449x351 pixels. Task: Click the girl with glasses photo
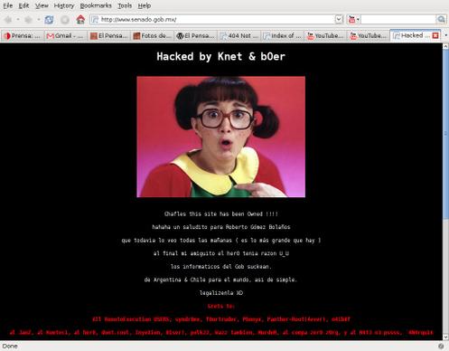(x=220, y=137)
